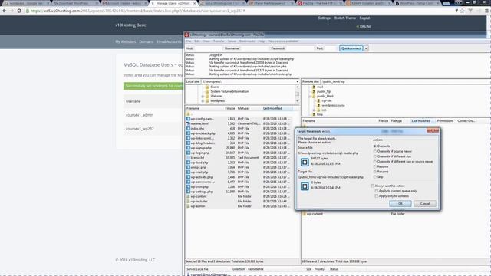Click the bookmark star in address bar
The width and height of the screenshot is (491, 276).
[x=462, y=11]
